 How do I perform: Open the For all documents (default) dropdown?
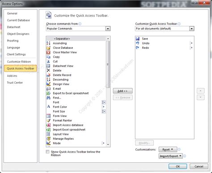coord(191,29)
